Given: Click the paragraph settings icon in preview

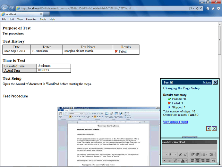Looking at the screenshot, I should tap(213, 160).
